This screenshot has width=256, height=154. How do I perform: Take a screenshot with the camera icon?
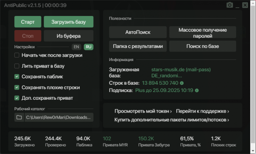[x=230, y=5]
